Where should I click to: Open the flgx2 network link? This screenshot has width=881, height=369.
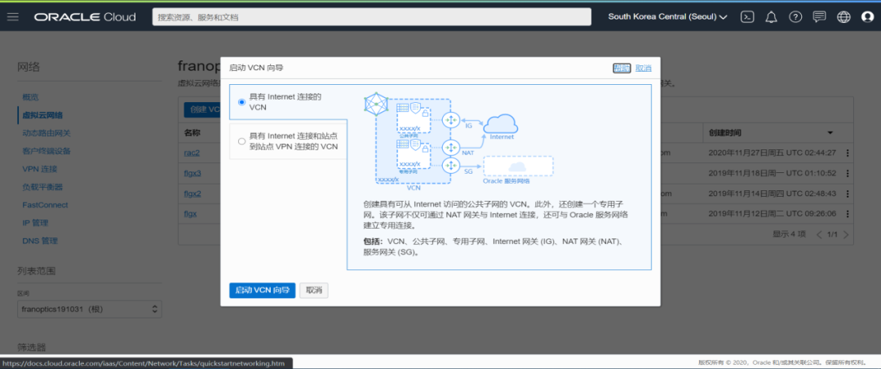(193, 193)
